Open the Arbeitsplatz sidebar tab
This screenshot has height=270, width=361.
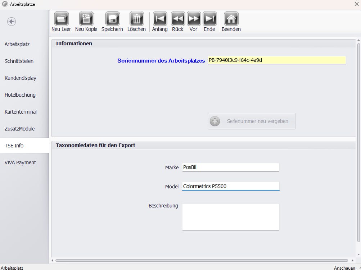(17, 44)
